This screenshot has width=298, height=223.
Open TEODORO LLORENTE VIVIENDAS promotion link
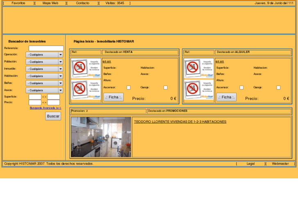click(180, 122)
